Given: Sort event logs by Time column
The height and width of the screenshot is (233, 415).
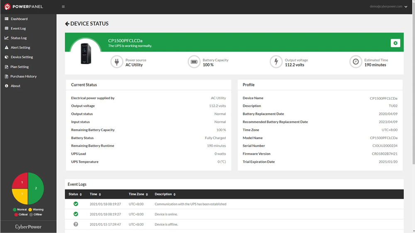Looking at the screenshot, I should [95, 194].
